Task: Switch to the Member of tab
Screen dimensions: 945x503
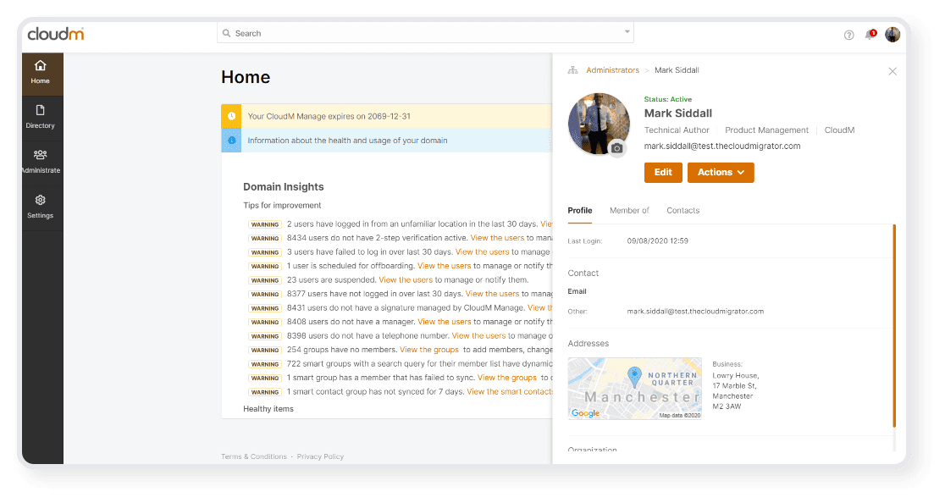Action: point(629,211)
